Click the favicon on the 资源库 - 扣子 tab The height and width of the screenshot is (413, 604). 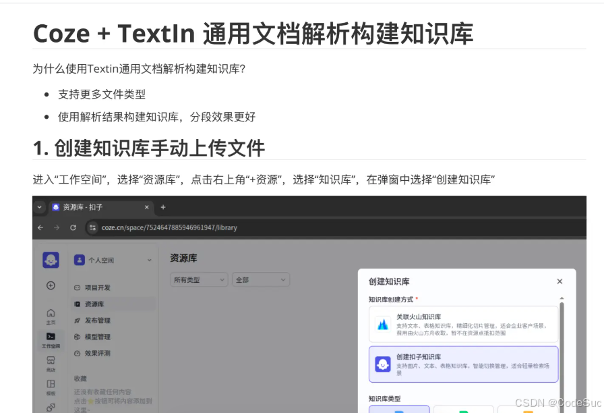56,207
